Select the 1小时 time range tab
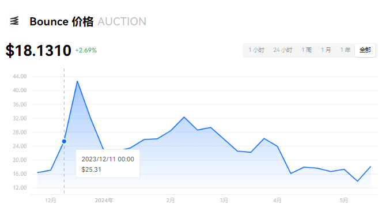Screen dimensions: 382x219 point(256,50)
